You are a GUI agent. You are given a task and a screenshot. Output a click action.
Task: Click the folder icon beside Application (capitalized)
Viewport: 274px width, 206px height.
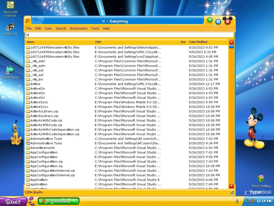(x=28, y=179)
